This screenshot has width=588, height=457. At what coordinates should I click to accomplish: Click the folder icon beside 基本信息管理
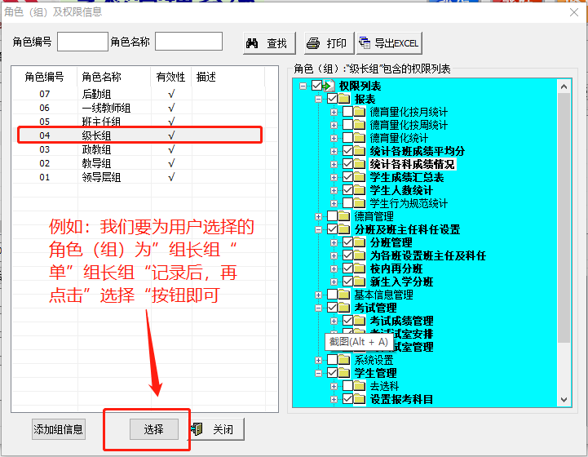345,295
